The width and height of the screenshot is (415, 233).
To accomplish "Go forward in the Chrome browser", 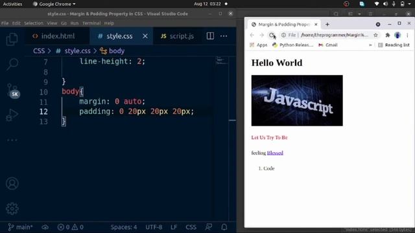I will [261, 35].
